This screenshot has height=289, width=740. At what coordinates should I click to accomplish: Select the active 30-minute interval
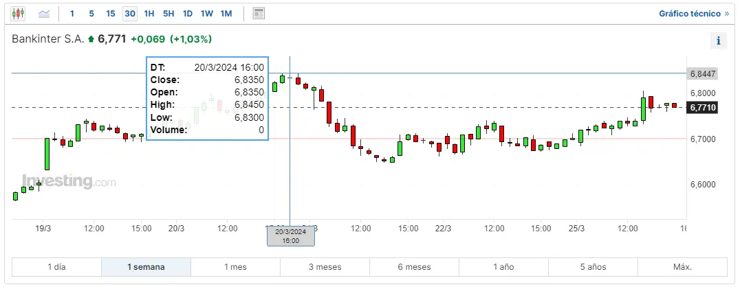click(129, 13)
